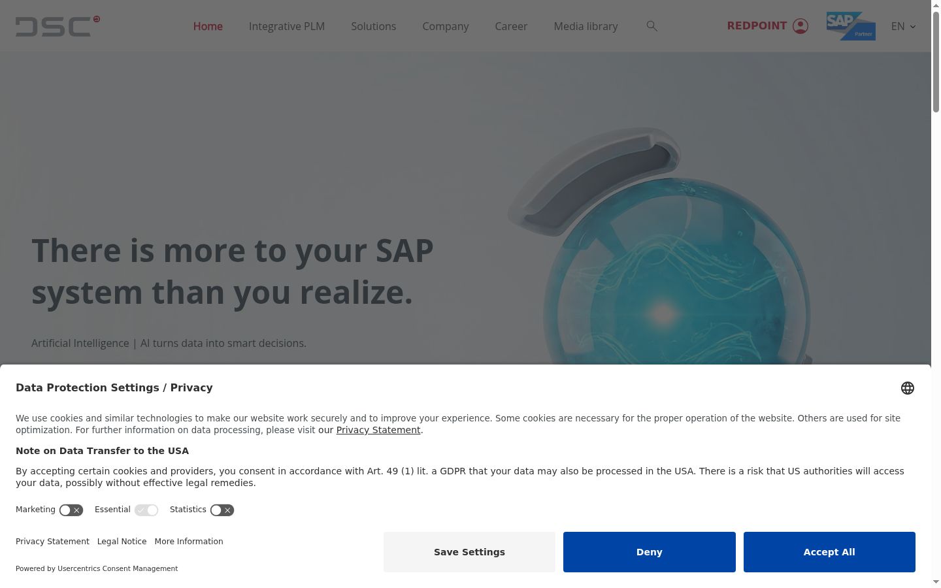
Task: Toggle the Marketing cookies switch
Action: [71, 510]
